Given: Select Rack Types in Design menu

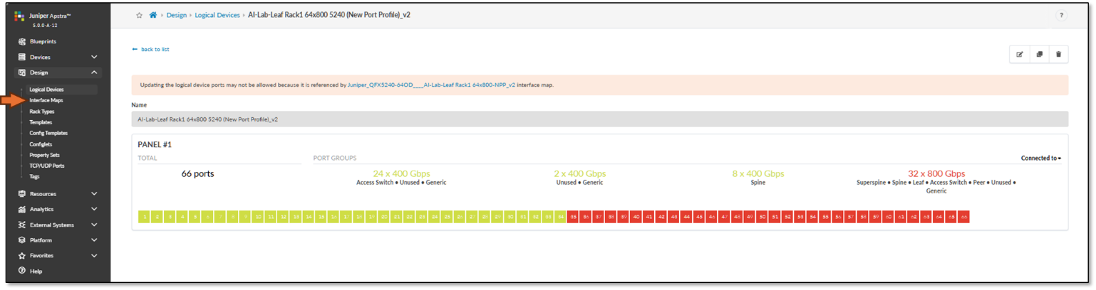Looking at the screenshot, I should coord(41,112).
